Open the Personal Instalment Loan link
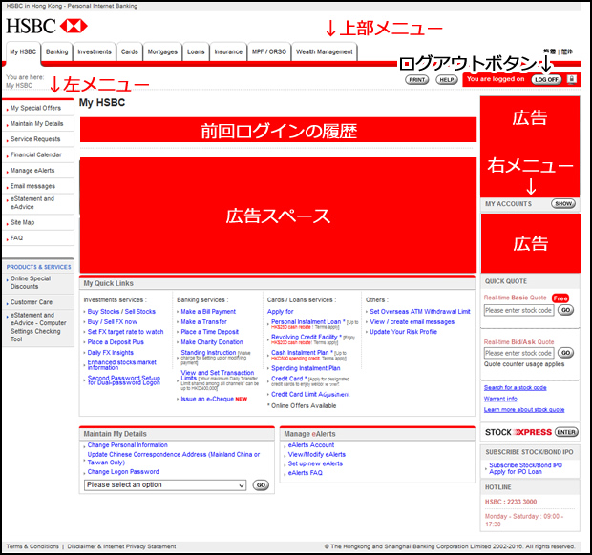The height and width of the screenshot is (555, 592). click(x=307, y=322)
